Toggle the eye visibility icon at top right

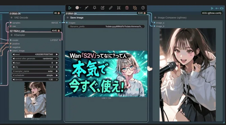(222, 8)
